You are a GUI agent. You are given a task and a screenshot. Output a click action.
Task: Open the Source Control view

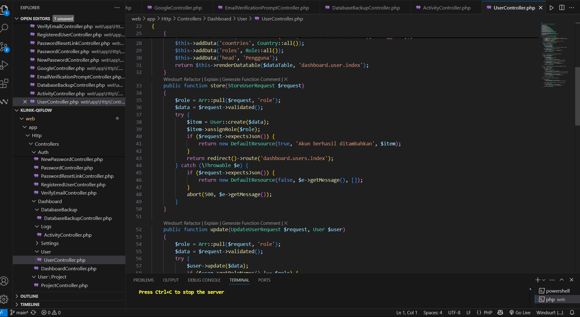(4, 47)
